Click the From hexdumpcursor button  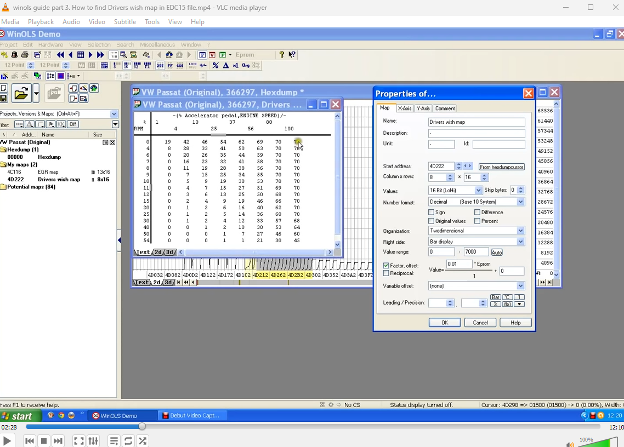click(501, 167)
